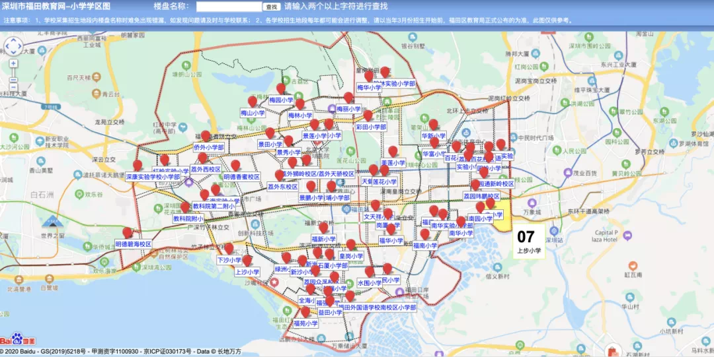Screen dimensions: 714x357
Task: Click the red marker above 下沙小学
Action: pos(229,249)
